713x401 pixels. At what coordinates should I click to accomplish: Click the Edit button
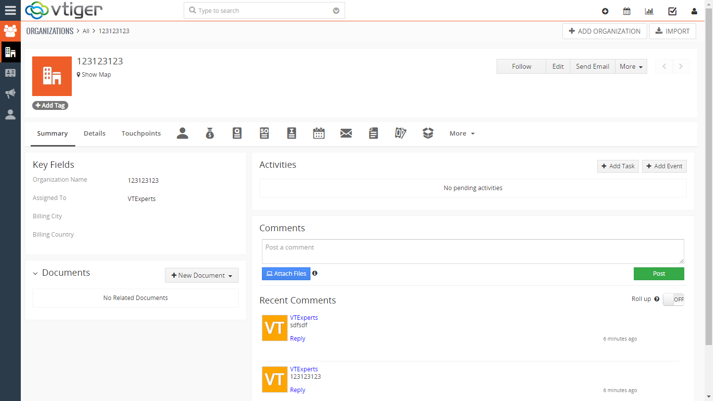tap(558, 66)
